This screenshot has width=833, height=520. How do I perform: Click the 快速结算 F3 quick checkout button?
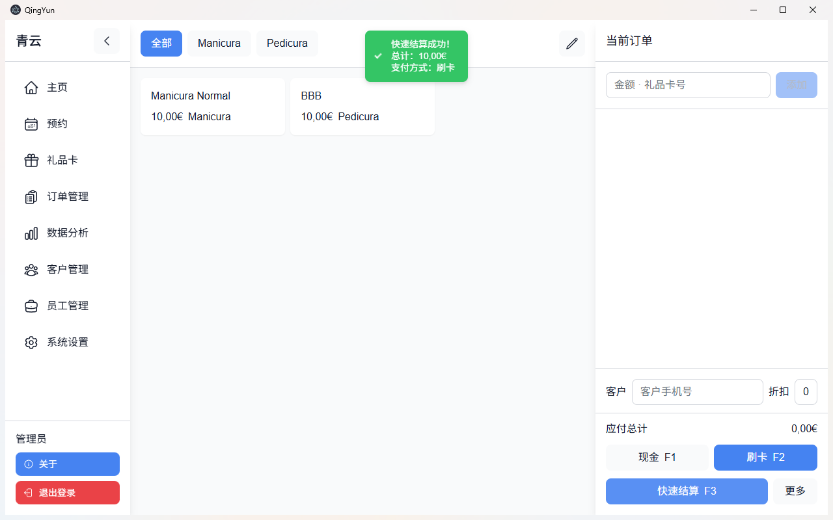pyautogui.click(x=687, y=491)
